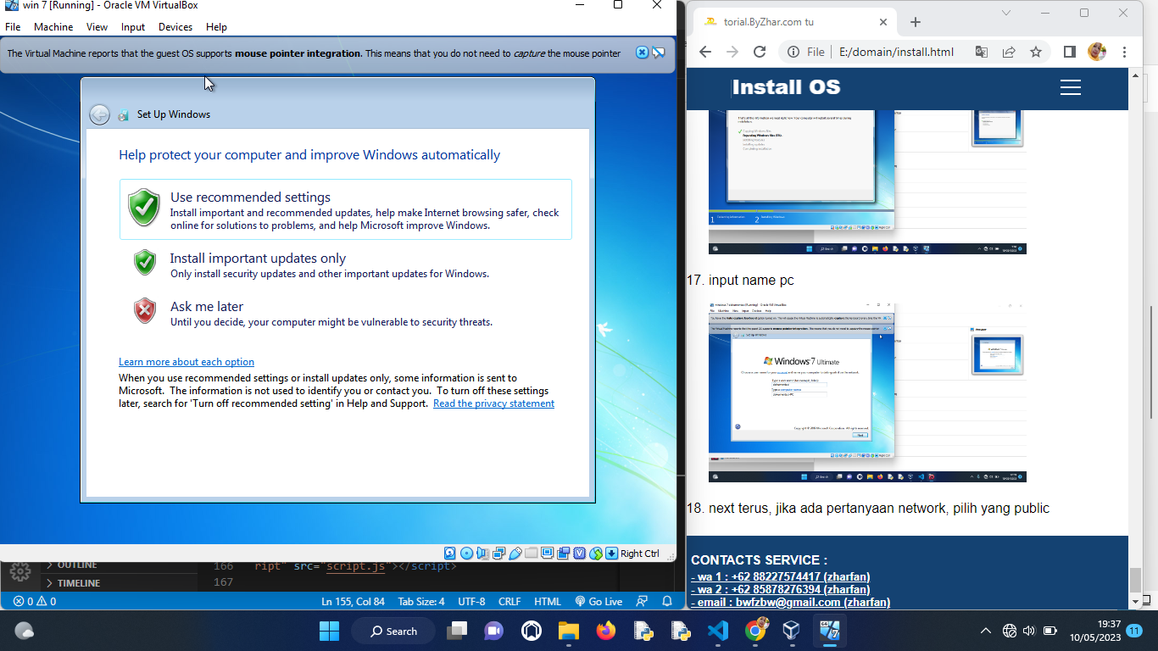
Task: Bookmark this page with the star icon
Action: [x=1036, y=52]
